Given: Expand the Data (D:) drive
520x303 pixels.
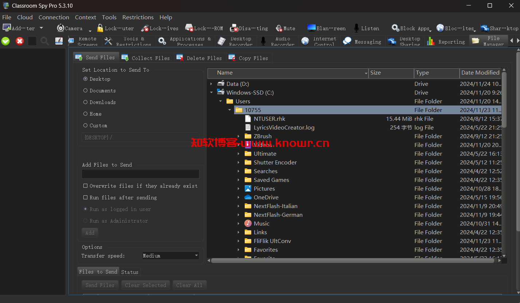Looking at the screenshot, I should coord(211,84).
